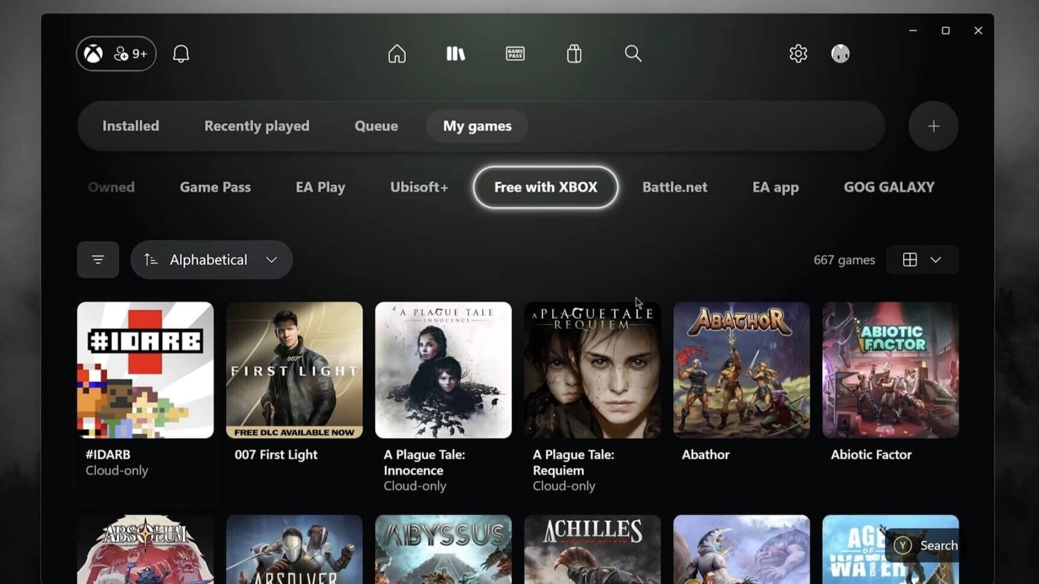The image size is (1039, 584).
Task: Open the search magnifier icon
Action: [633, 54]
